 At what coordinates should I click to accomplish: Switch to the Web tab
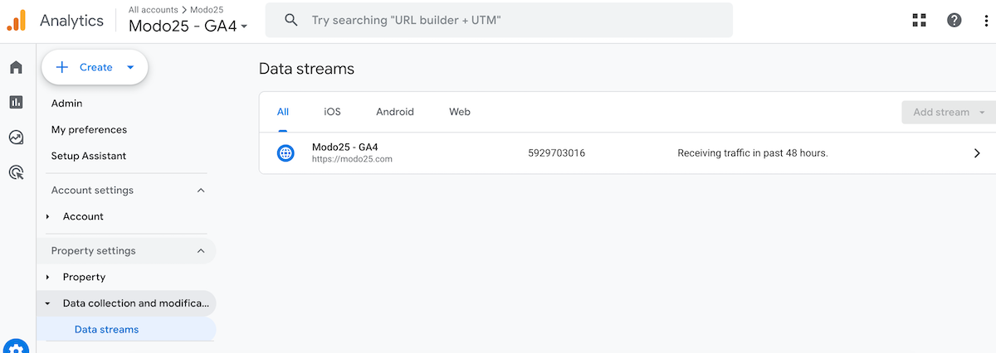(460, 112)
